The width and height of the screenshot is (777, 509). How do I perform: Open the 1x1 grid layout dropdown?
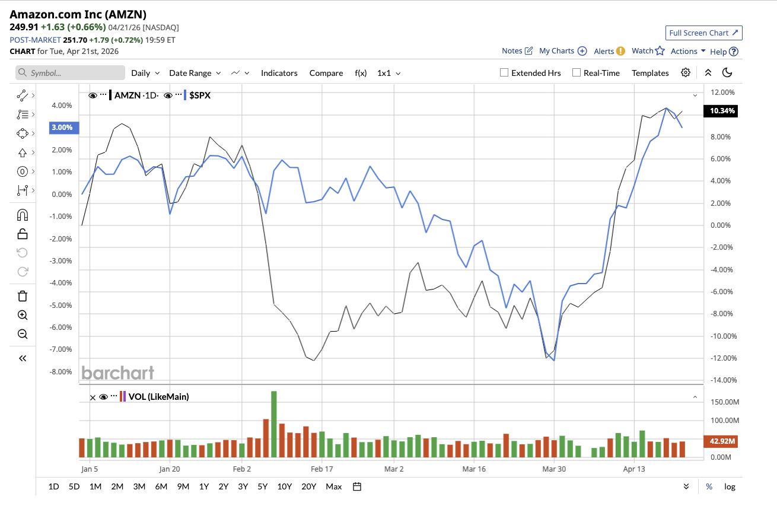pos(389,73)
